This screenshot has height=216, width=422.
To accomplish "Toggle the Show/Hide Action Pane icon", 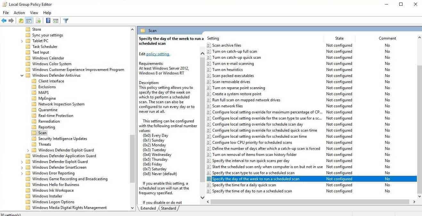I will 56,21.
